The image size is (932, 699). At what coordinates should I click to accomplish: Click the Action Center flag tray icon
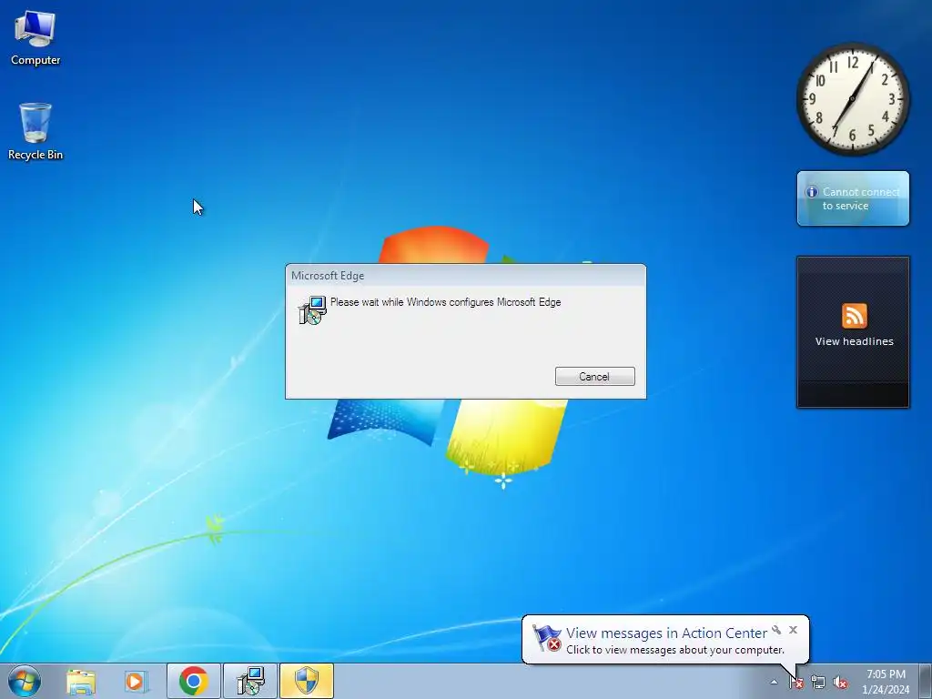pyautogui.click(x=796, y=683)
